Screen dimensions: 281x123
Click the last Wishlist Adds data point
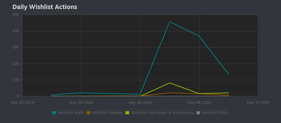(x=229, y=74)
